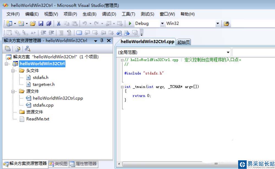Click the editor scroll-left arrow

(x=119, y=164)
